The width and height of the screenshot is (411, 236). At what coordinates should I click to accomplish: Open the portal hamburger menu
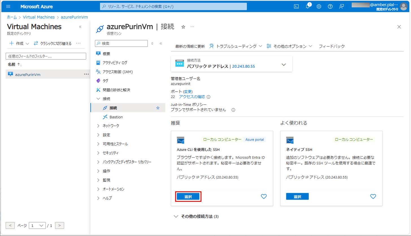coord(8,7)
